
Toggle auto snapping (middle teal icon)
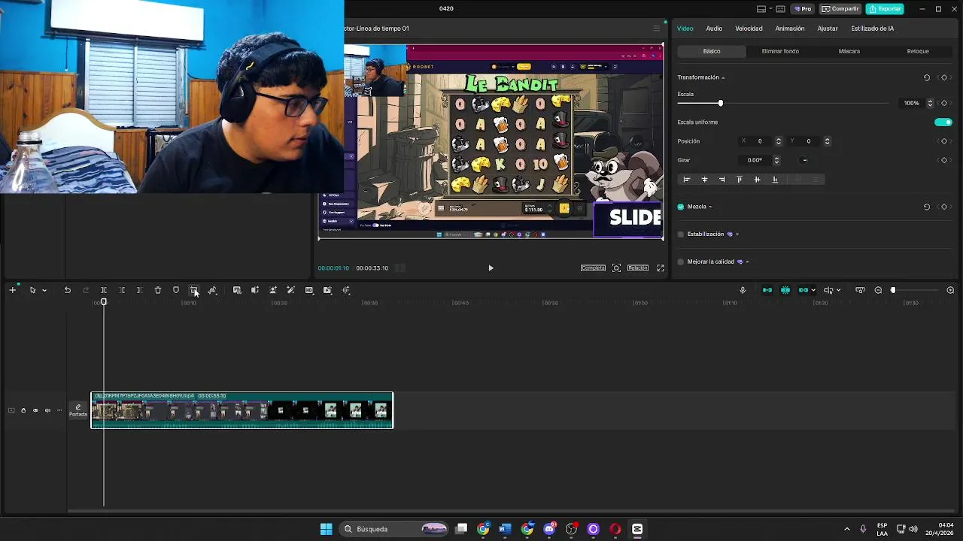pos(785,290)
